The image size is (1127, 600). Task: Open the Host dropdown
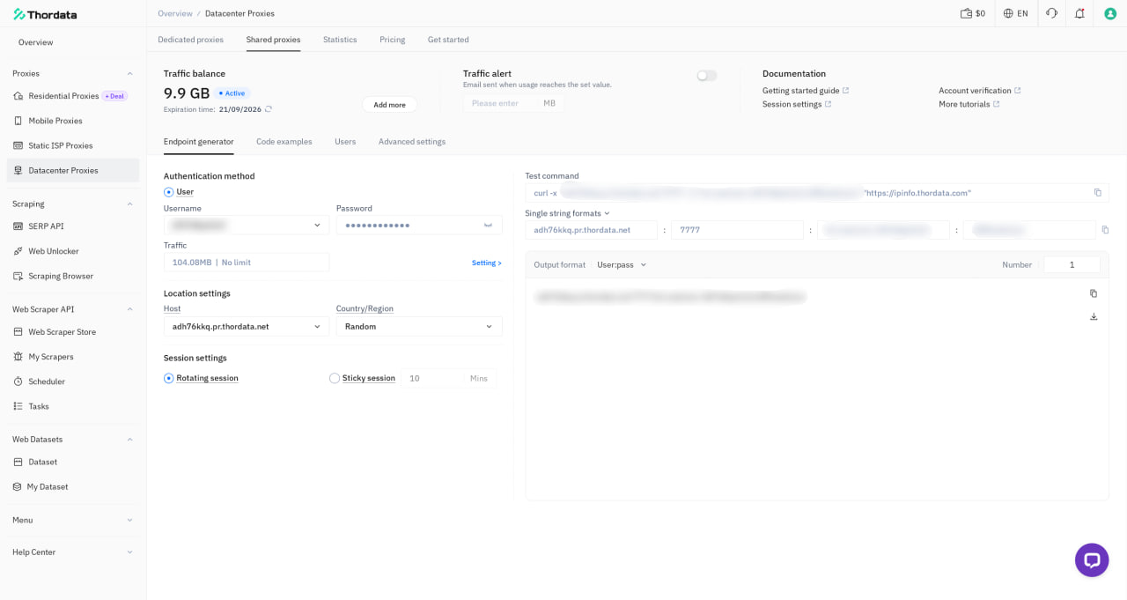[247, 326]
